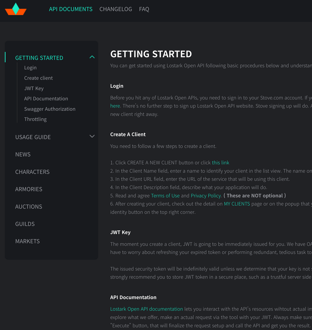
Task: Click 'this link' to create a client
Action: (220, 163)
